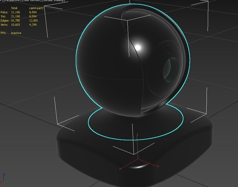Click the 'Inactive' FPS value
Viewport: 238px width, 187px height.
click(16, 33)
